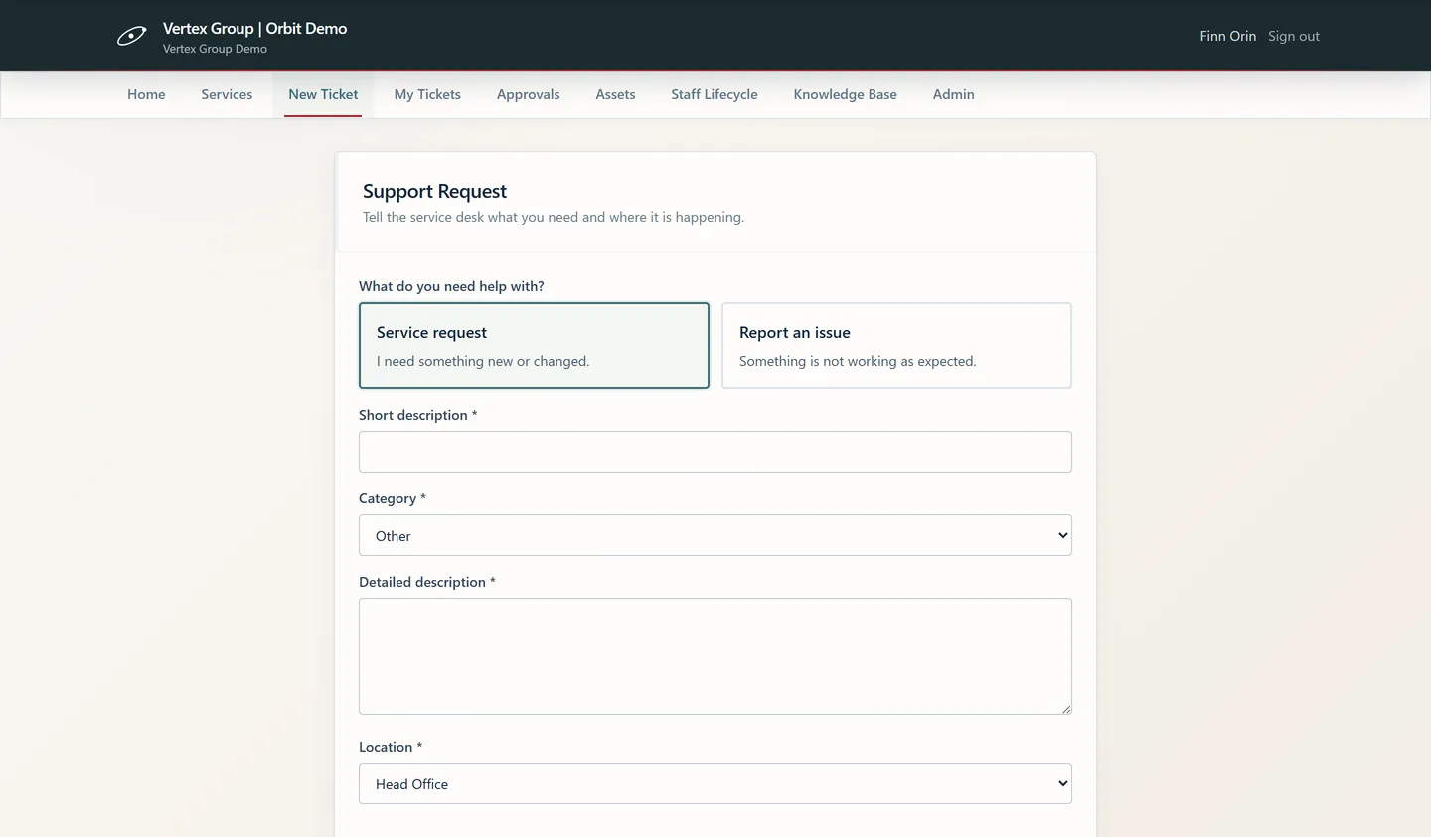
Task: Open the My Tickets tab
Action: point(427,94)
